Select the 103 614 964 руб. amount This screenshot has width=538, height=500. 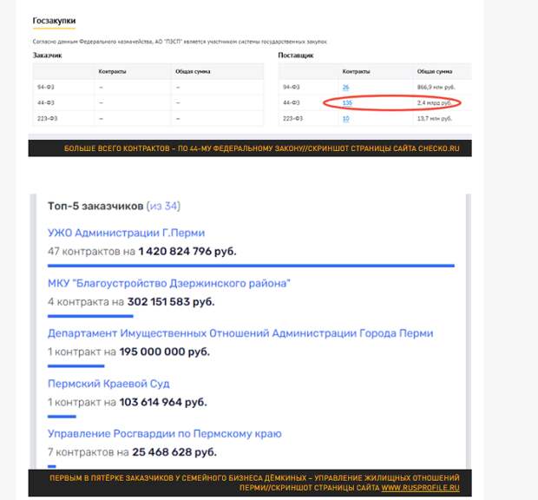[163, 402]
